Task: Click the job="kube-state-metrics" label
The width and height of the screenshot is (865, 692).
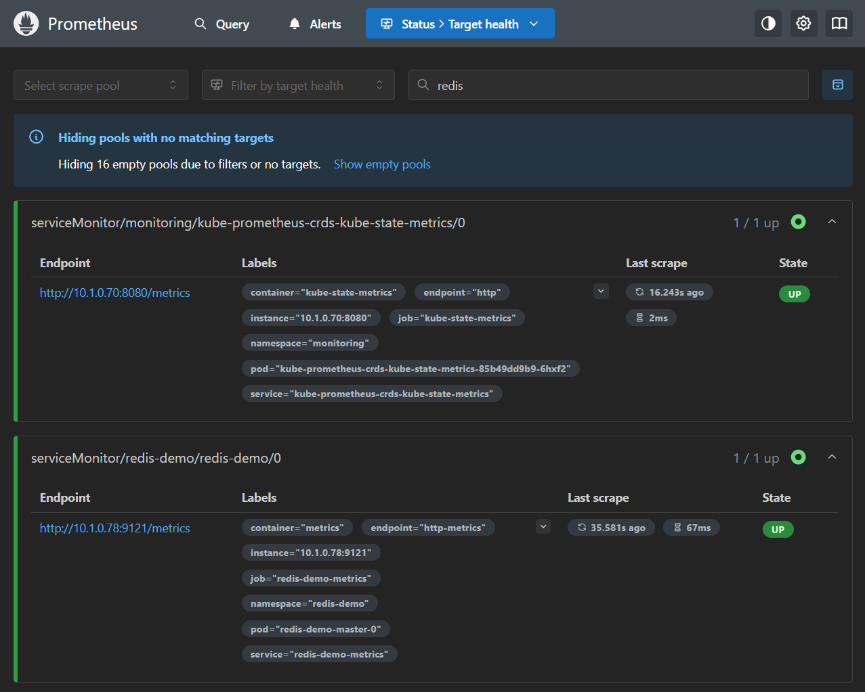Action: 457,318
